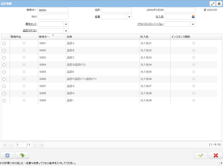Sort by インスタンス属性 column header
The width and height of the screenshot is (223, 166).
196,37
